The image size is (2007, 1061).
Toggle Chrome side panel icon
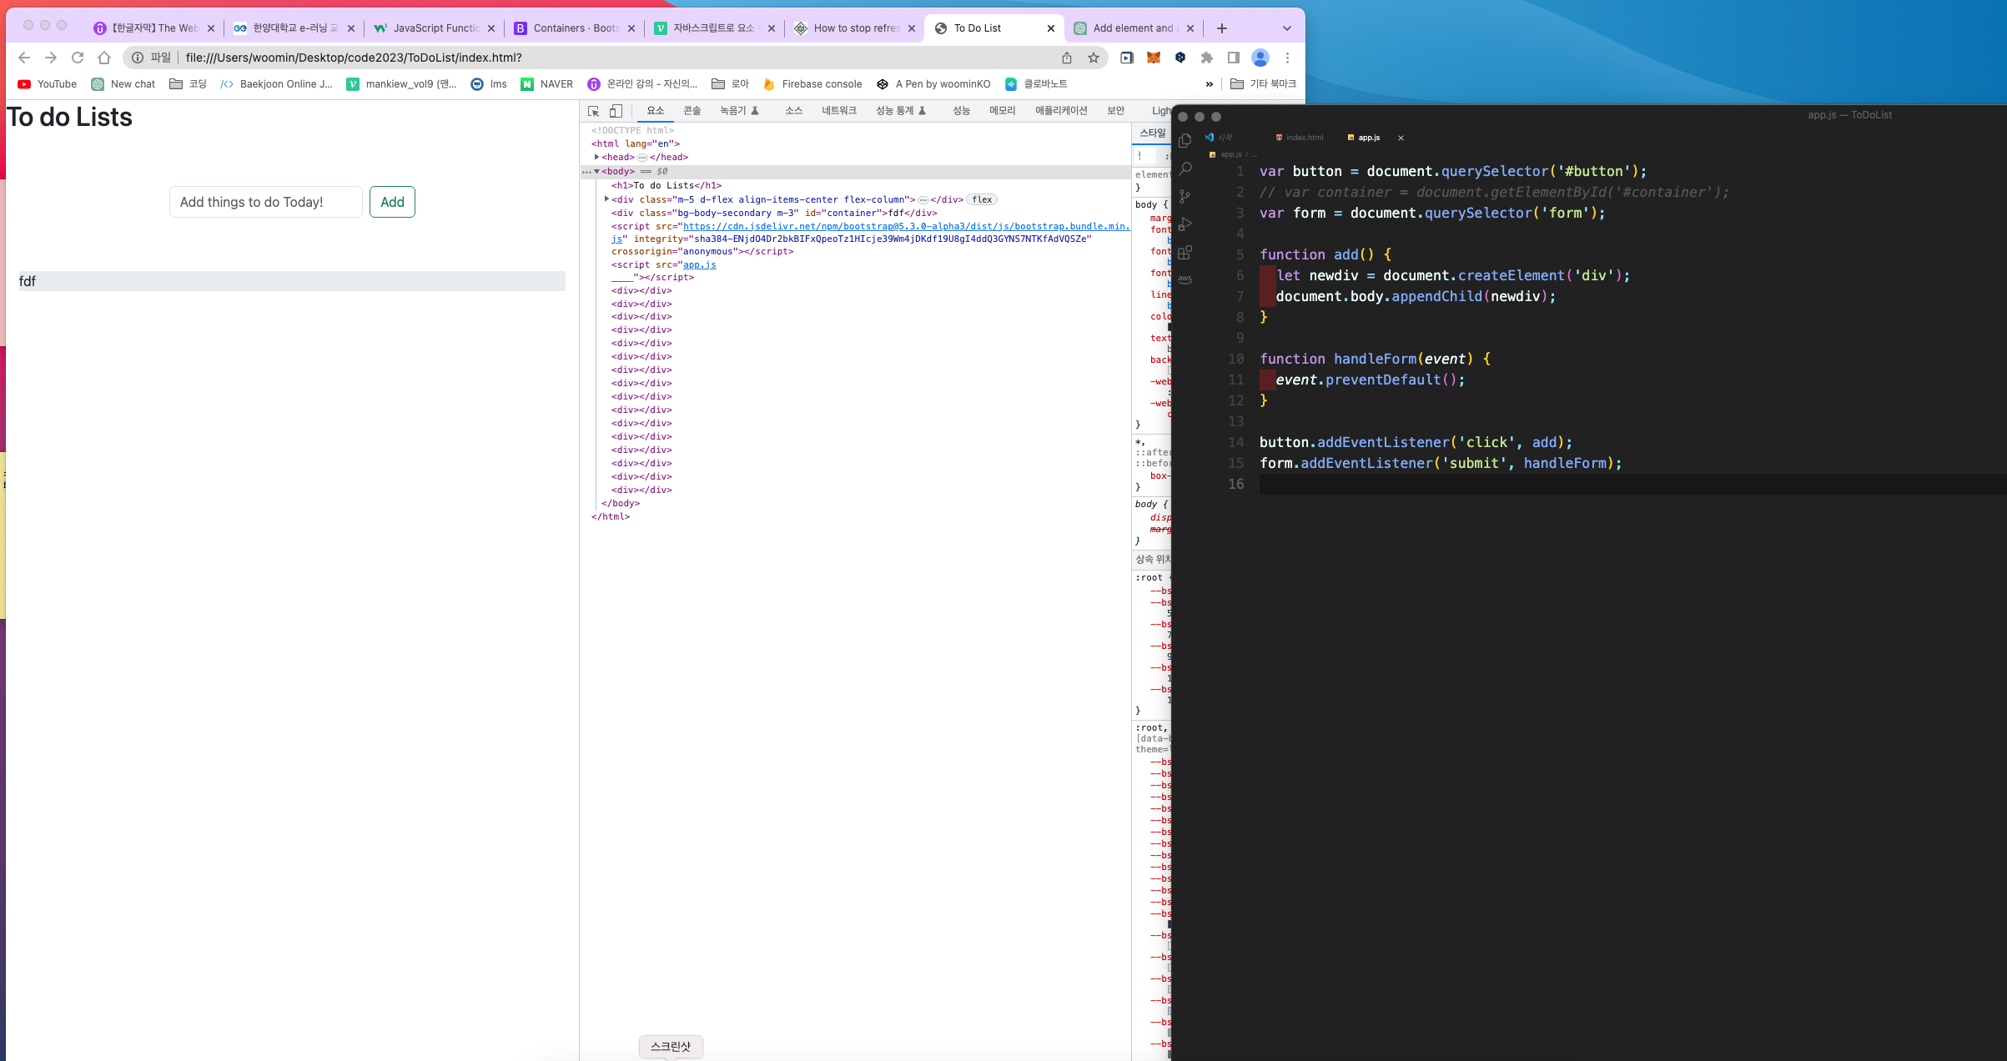1233,58
